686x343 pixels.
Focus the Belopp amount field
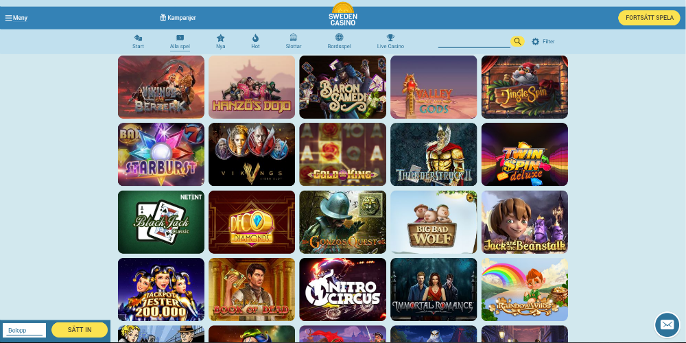point(25,331)
